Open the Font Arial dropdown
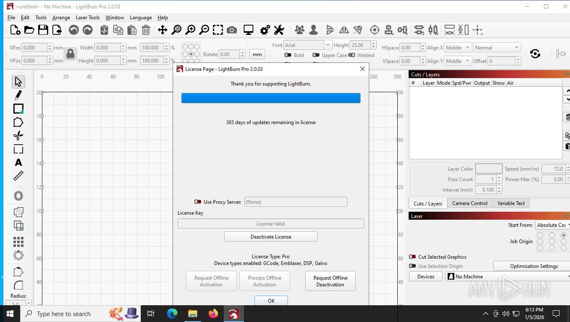Image resolution: width=570 pixels, height=322 pixels. coord(308,45)
